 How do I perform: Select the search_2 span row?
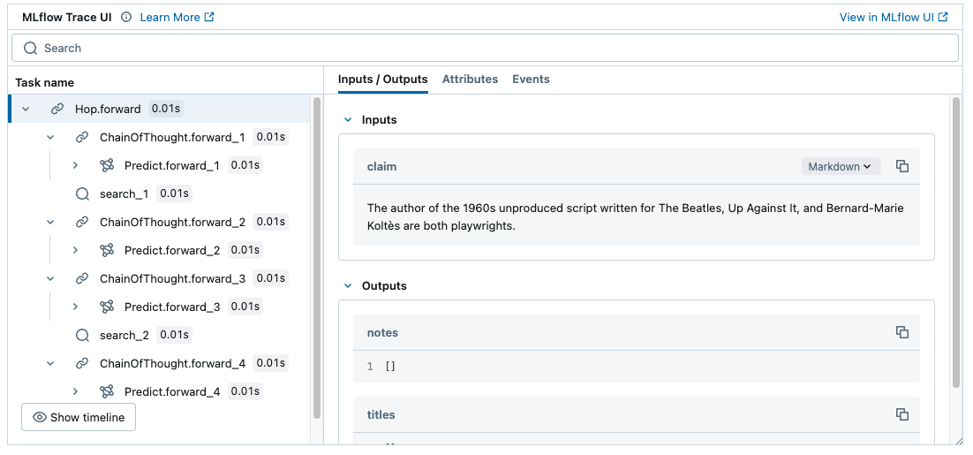159,335
